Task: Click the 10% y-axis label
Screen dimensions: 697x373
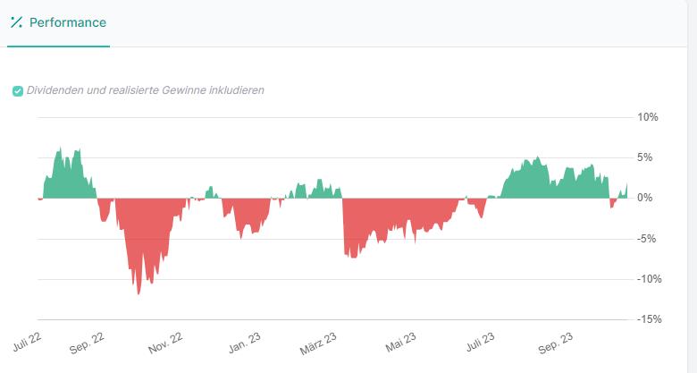Action: click(647, 117)
